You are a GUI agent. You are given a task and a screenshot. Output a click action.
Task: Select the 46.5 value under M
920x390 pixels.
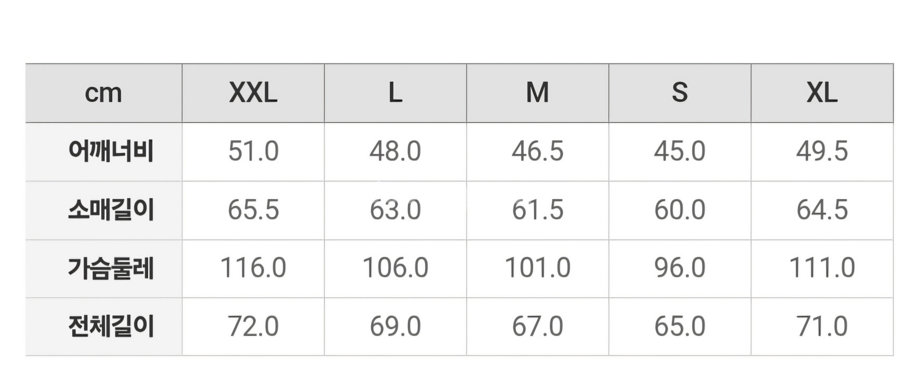click(x=537, y=152)
